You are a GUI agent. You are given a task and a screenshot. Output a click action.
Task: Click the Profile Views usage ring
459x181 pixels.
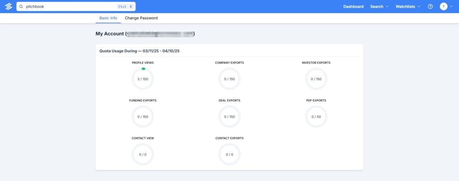click(x=143, y=79)
